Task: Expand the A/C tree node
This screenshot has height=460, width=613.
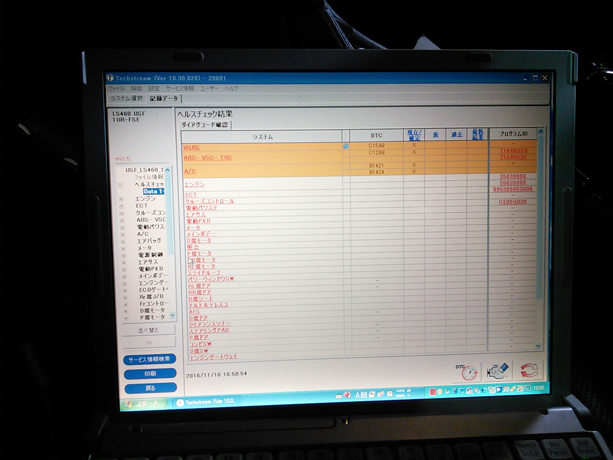Action: point(123,235)
